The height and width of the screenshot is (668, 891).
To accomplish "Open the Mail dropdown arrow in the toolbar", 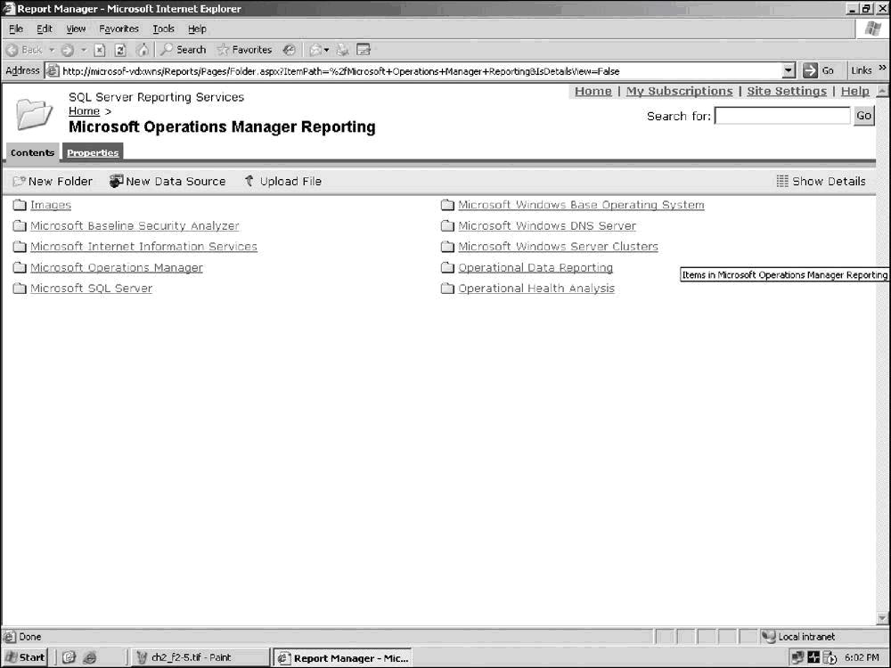I will tap(327, 50).
